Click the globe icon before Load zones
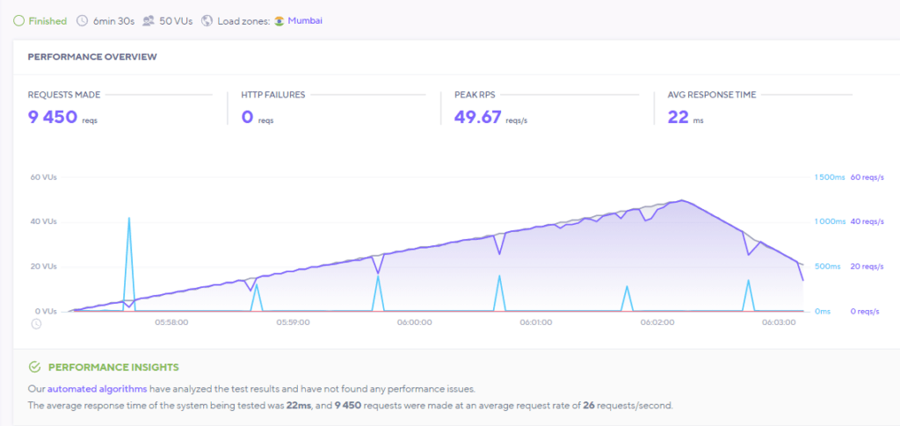This screenshot has height=426, width=900. tap(207, 20)
